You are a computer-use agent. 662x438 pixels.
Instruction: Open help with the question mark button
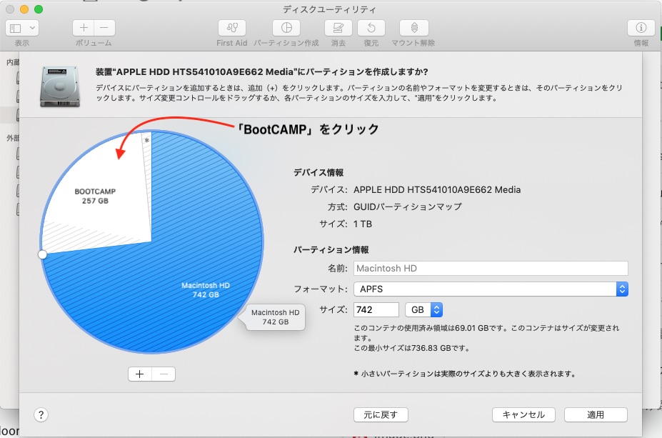(x=41, y=414)
